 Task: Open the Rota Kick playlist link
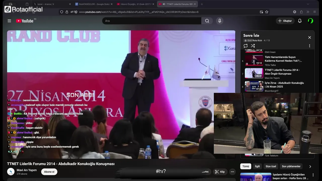tap(257, 40)
